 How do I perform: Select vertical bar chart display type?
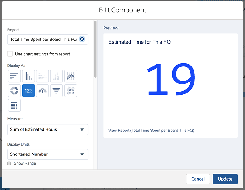pos(28,76)
